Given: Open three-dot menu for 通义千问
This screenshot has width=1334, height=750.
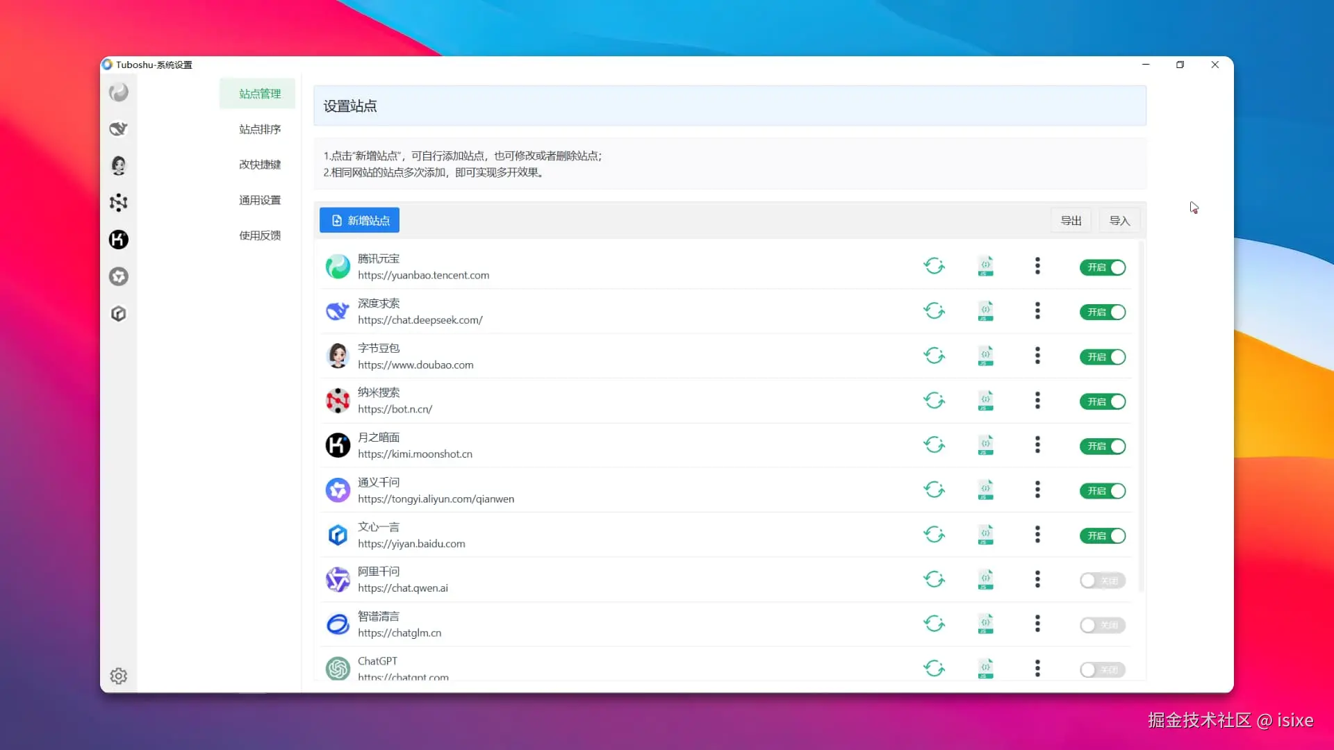Looking at the screenshot, I should click(x=1037, y=490).
